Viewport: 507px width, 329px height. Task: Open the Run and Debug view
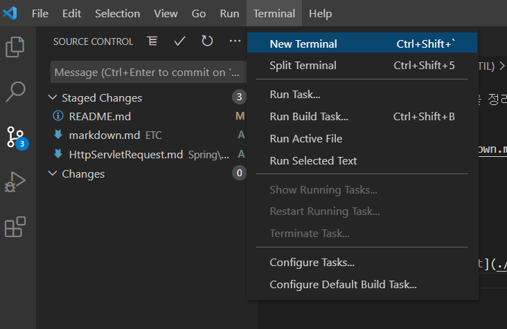15,182
